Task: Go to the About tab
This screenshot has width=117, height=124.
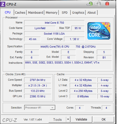Action: 92,13
